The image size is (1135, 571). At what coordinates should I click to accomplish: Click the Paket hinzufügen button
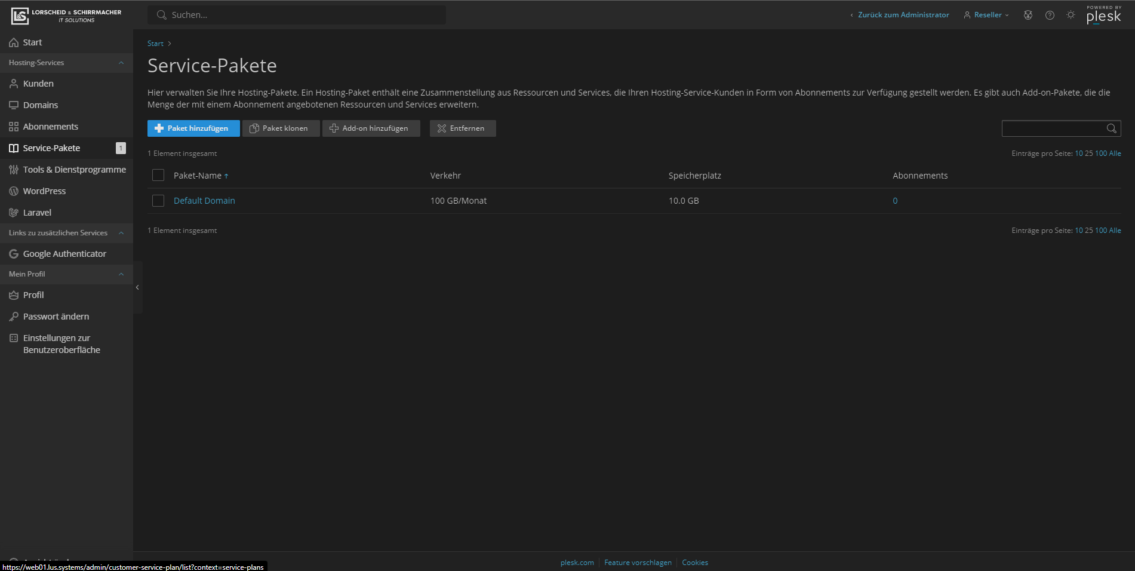pos(193,128)
